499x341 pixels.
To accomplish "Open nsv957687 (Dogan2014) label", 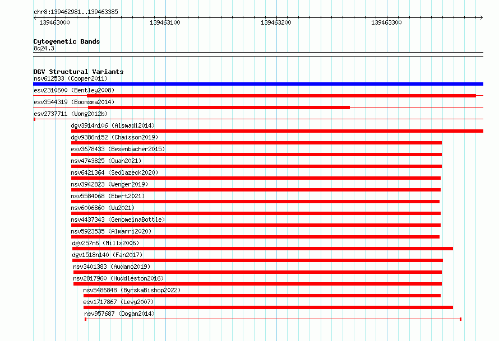I will click(x=119, y=314).
